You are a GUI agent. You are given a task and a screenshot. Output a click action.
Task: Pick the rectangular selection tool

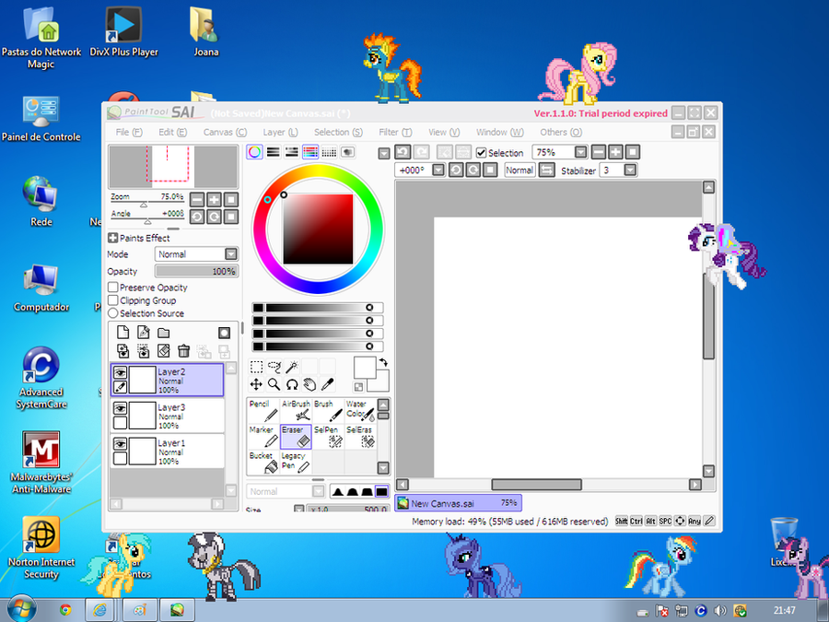(x=256, y=367)
